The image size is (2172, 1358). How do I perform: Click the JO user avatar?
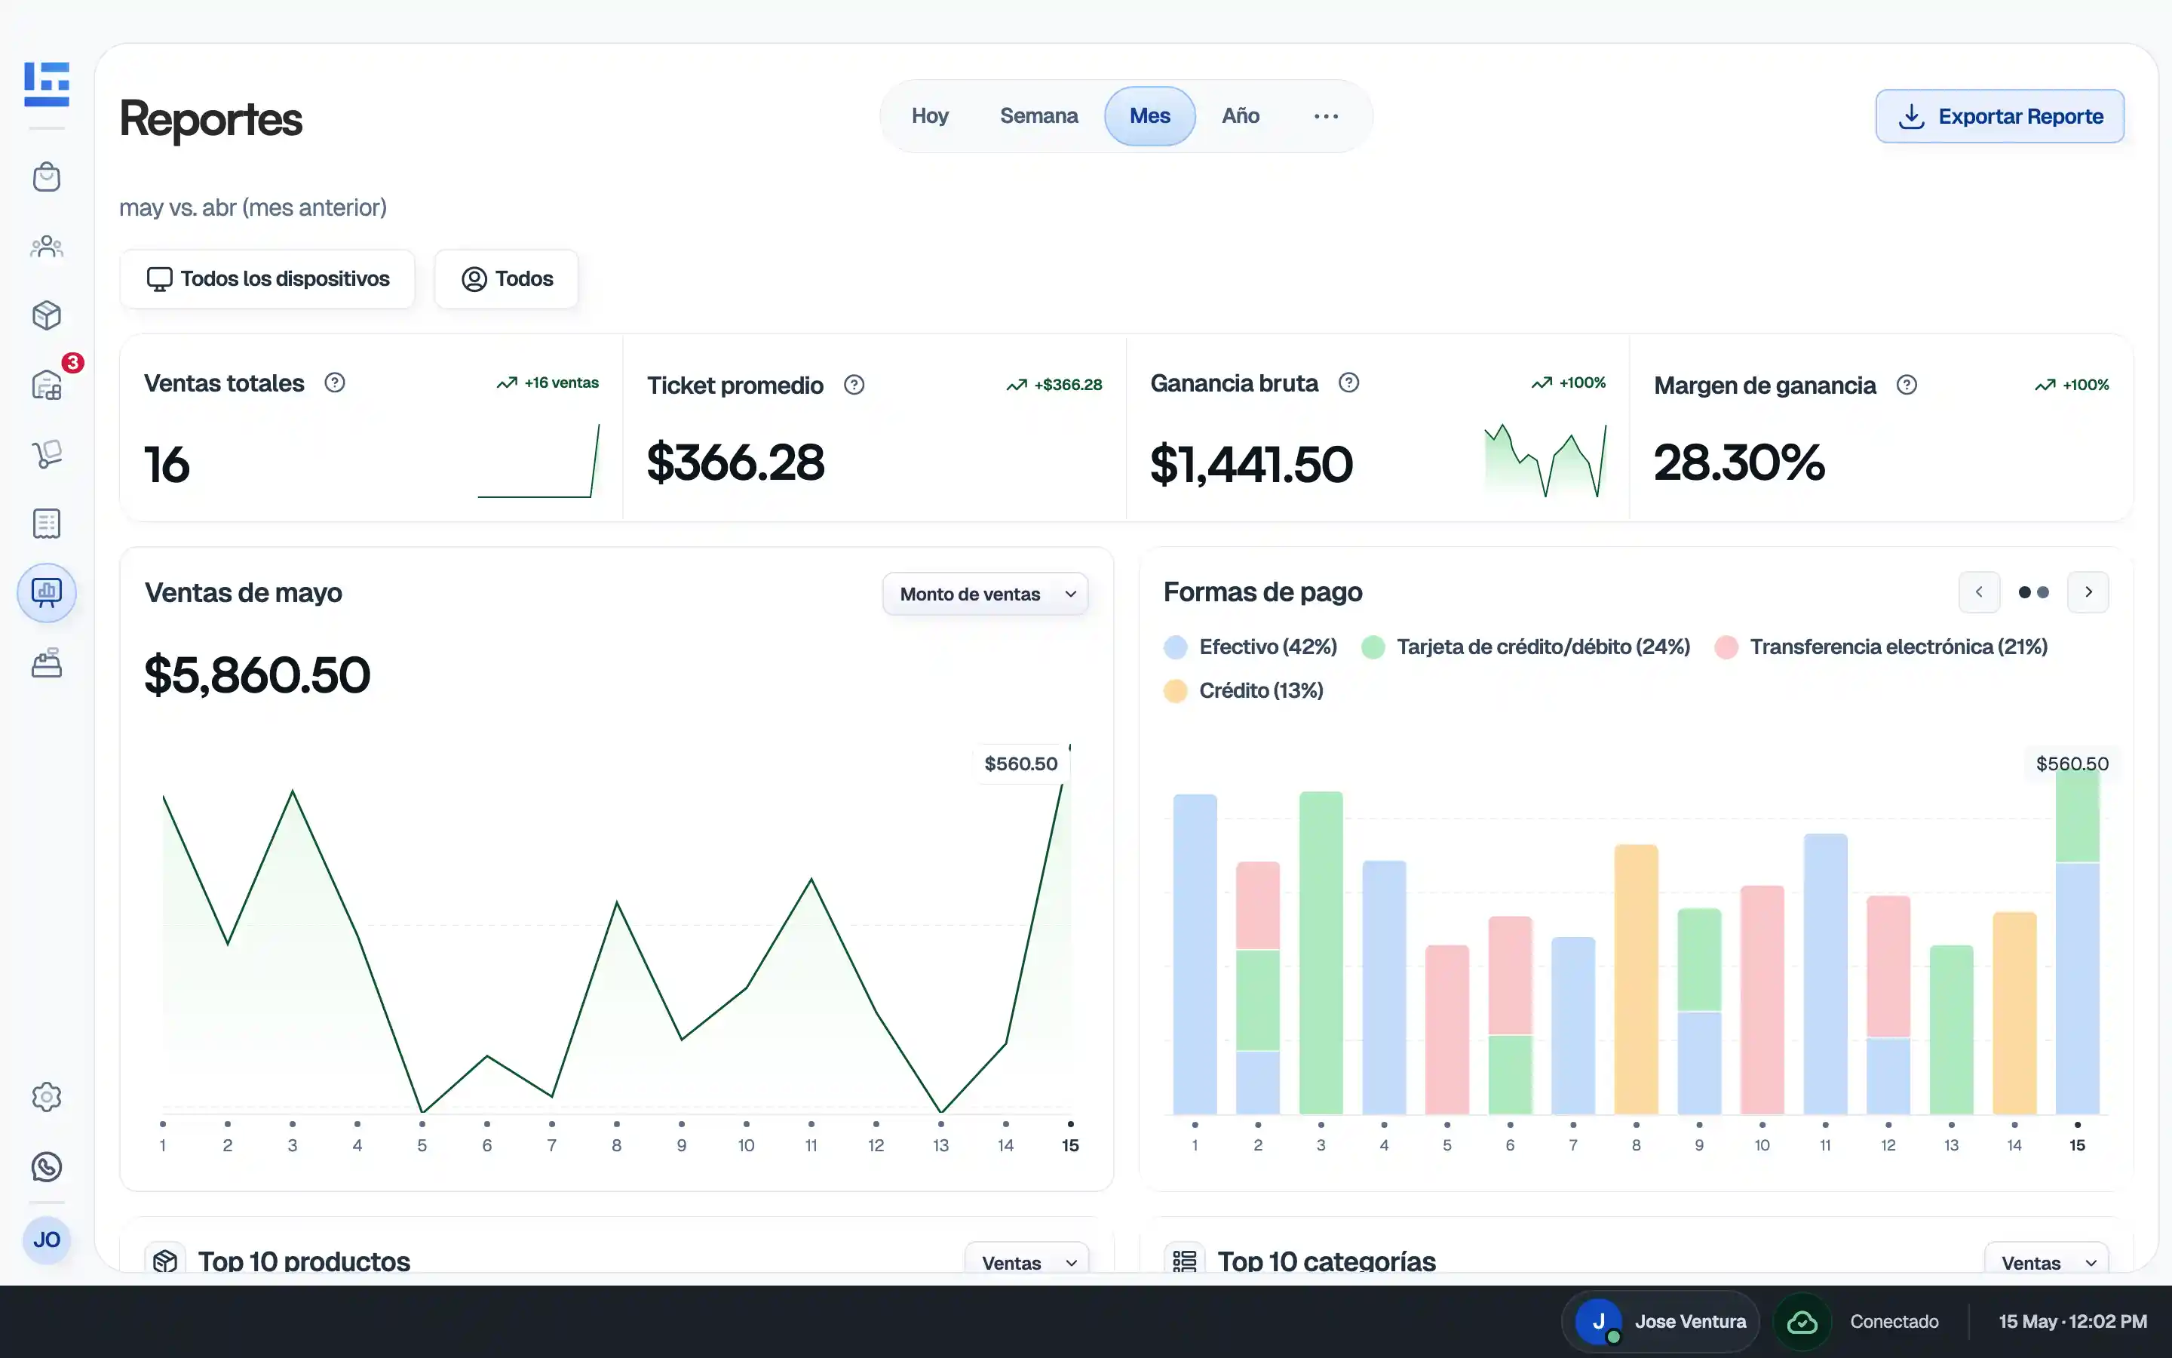tap(47, 1240)
